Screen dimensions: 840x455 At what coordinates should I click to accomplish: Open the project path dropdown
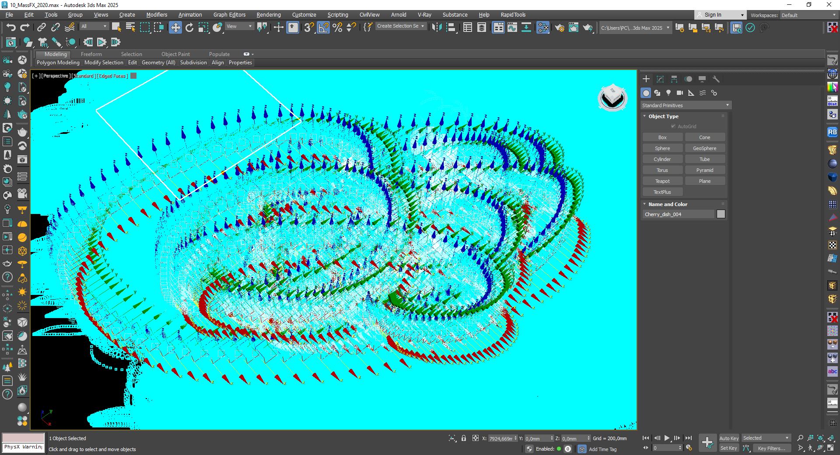tap(635, 28)
